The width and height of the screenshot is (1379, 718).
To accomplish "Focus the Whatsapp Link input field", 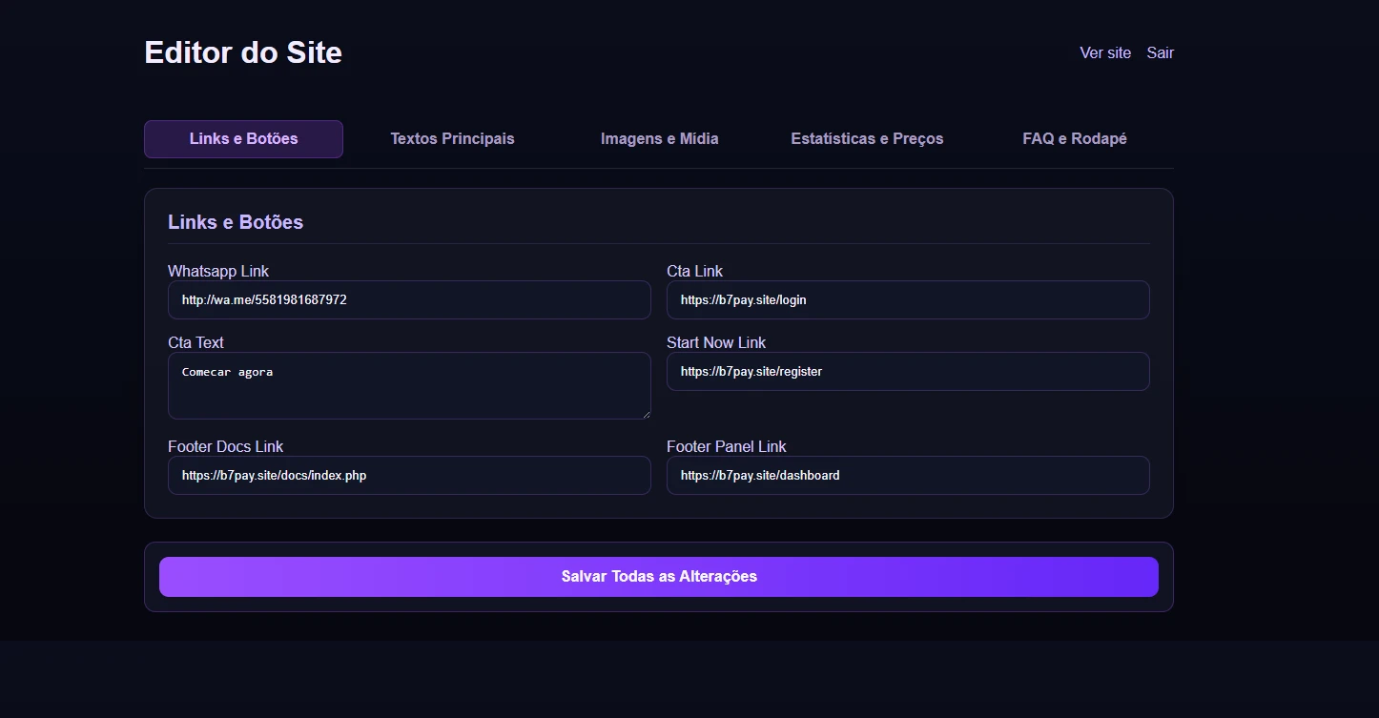I will (x=409, y=299).
